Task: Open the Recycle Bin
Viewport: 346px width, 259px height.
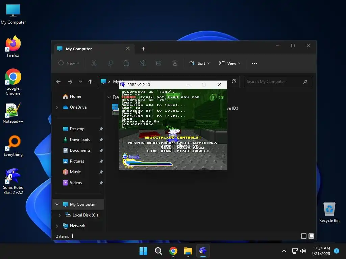Action: [x=329, y=212]
